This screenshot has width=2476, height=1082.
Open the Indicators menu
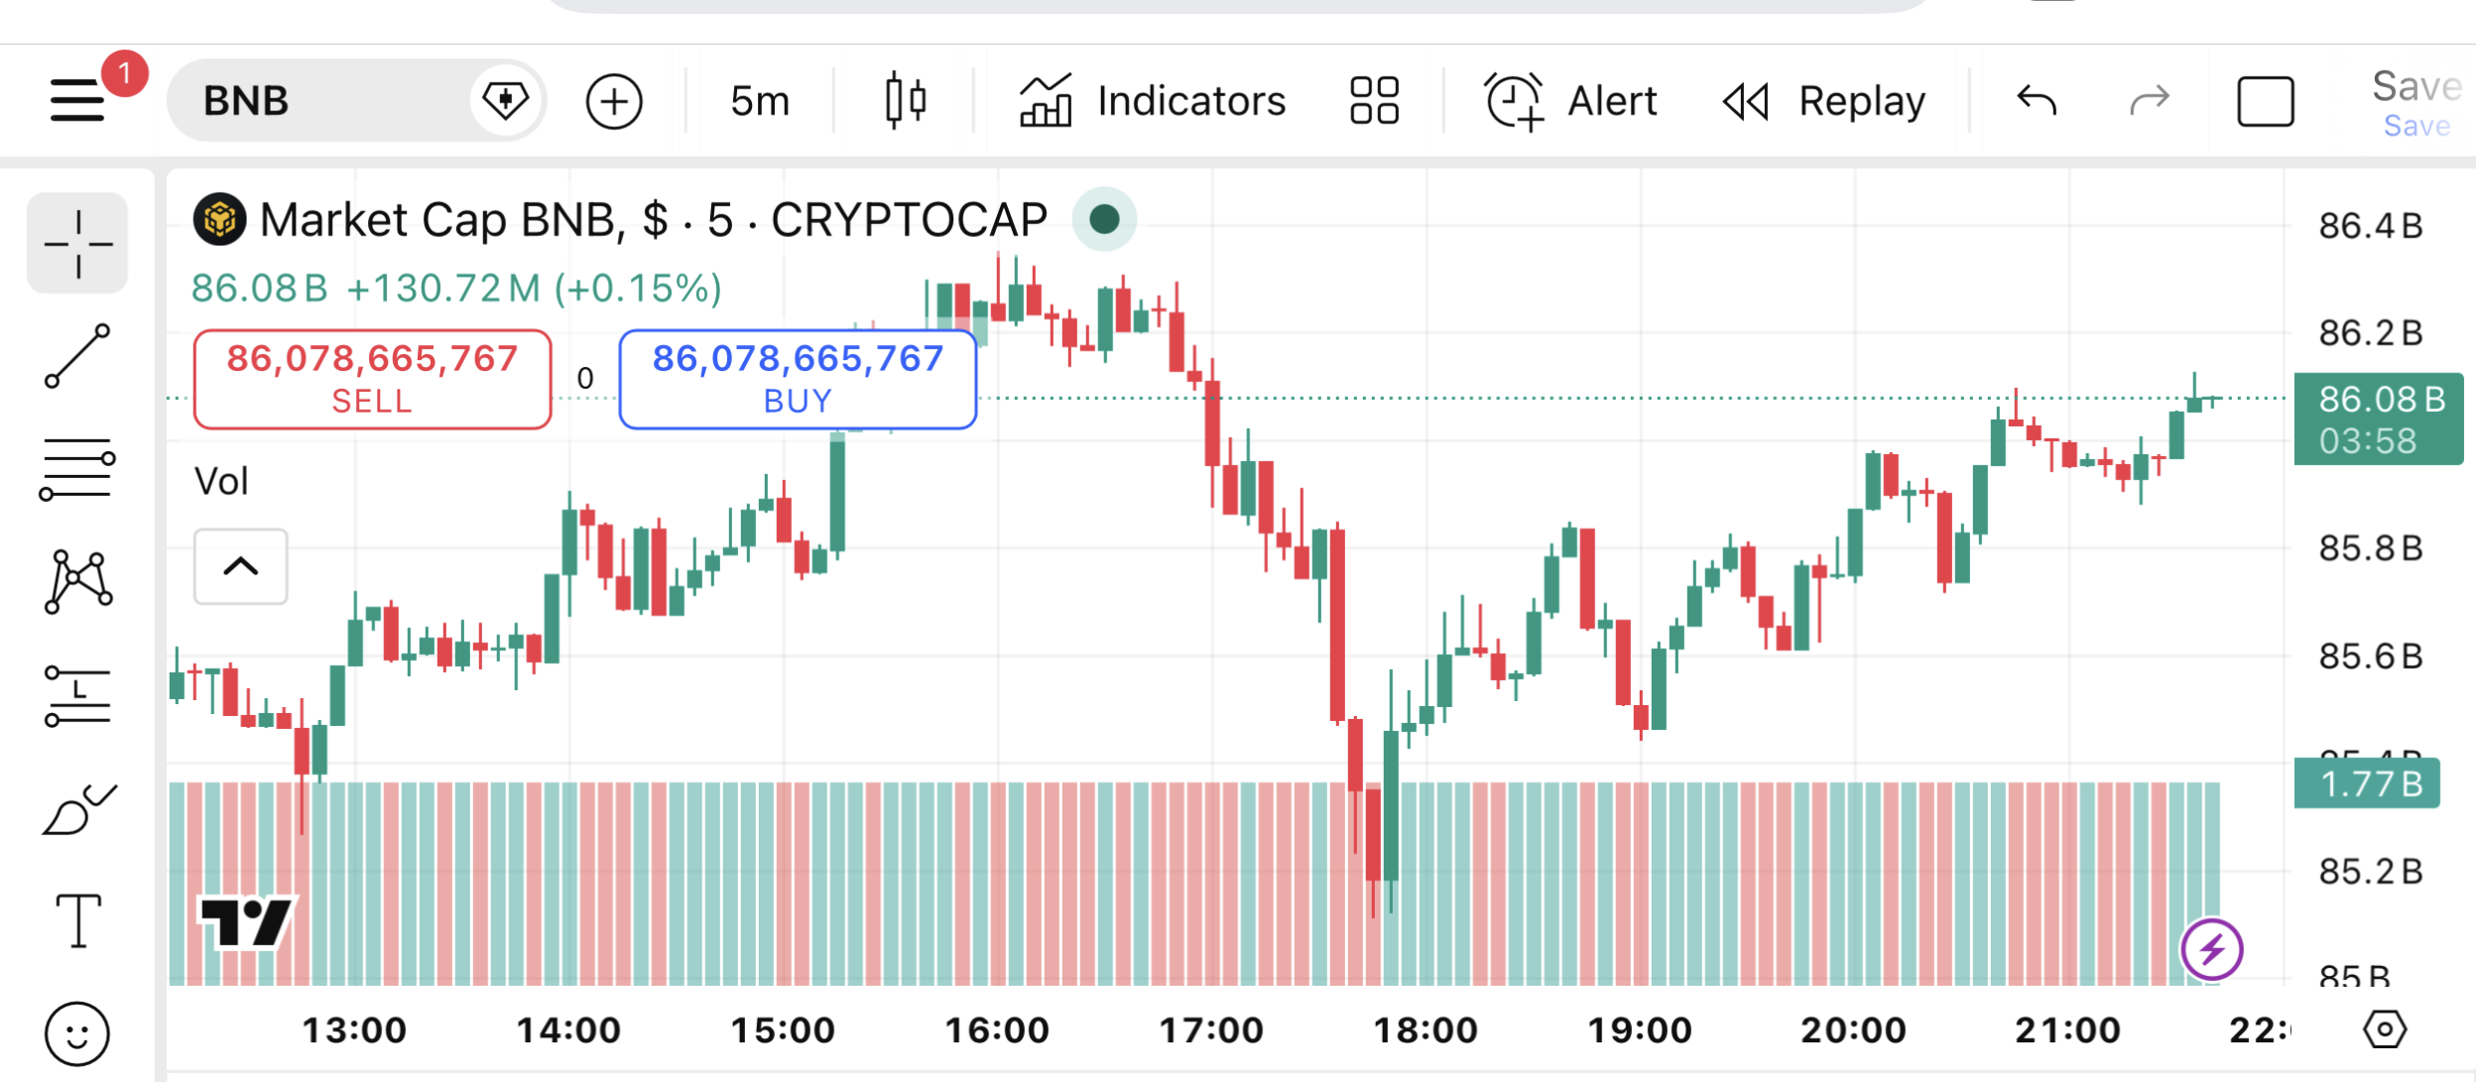click(x=1153, y=101)
